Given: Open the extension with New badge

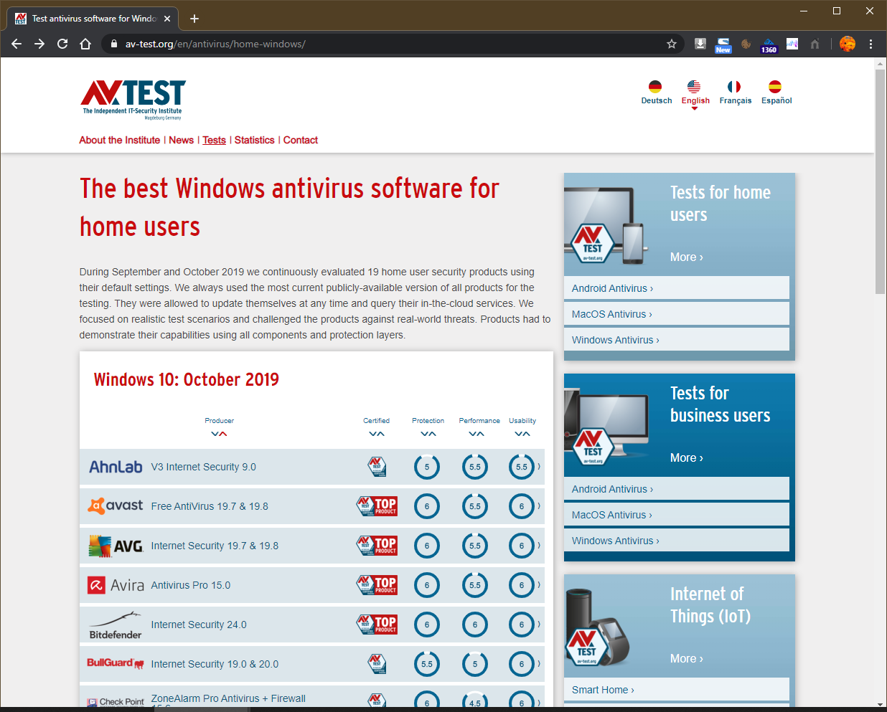Looking at the screenshot, I should 723,45.
